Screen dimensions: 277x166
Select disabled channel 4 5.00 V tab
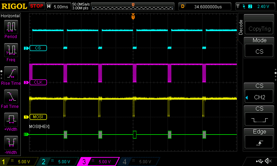click(140, 162)
